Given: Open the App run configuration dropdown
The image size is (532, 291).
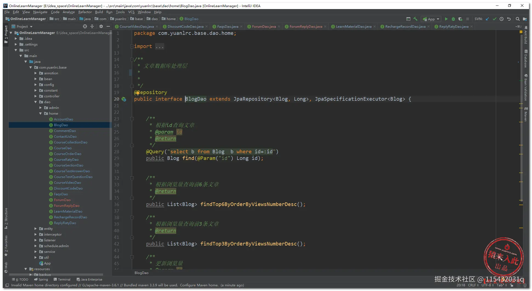Looking at the screenshot, I should pyautogui.click(x=431, y=19).
